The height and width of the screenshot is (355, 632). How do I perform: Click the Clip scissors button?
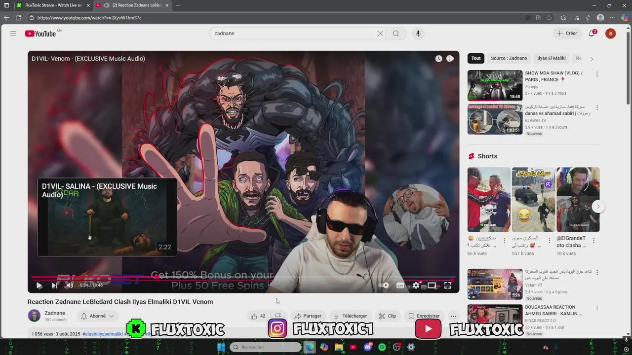point(388,316)
